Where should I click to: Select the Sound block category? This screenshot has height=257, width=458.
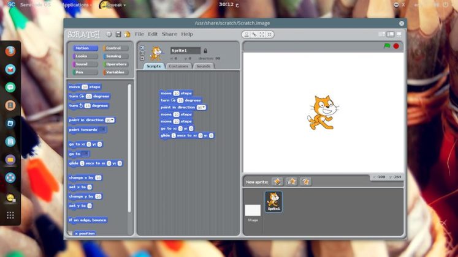click(85, 64)
